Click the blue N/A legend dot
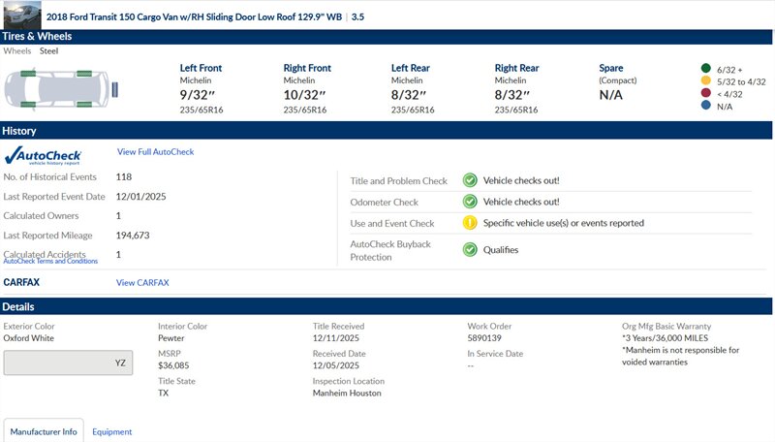The width and height of the screenshot is (775, 442). [704, 107]
